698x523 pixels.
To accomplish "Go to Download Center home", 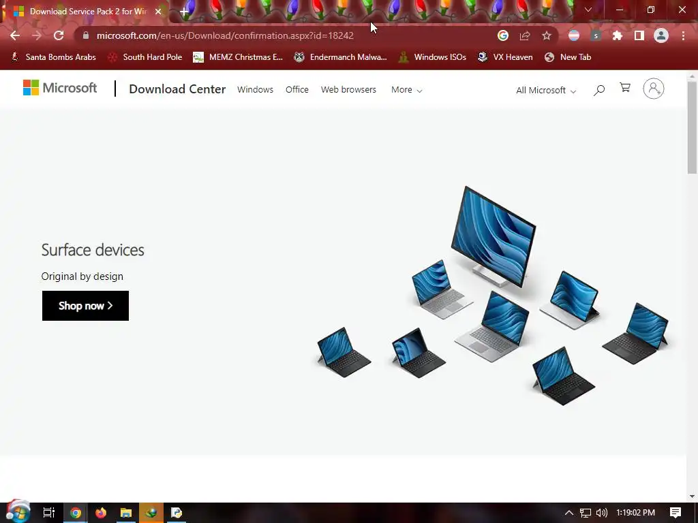I will [x=177, y=89].
